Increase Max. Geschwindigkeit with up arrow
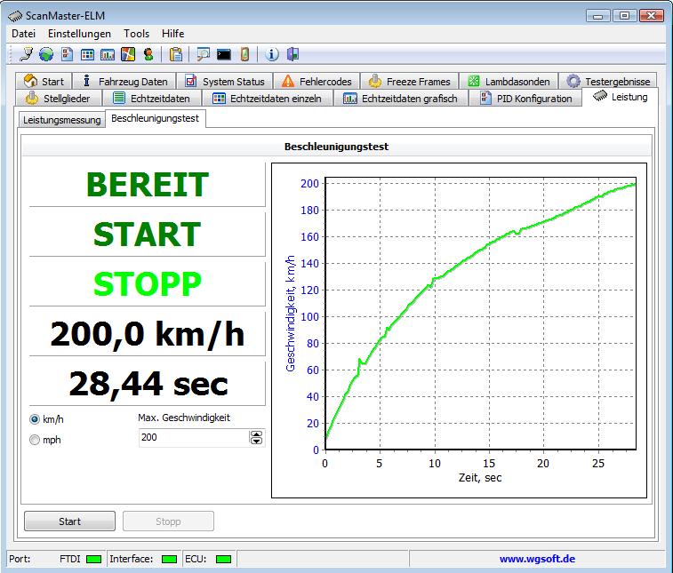Viewport: 673px width, 573px height. point(257,434)
